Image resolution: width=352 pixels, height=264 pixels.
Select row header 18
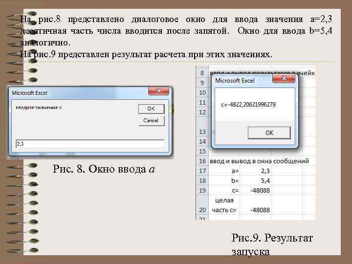coord(202,180)
